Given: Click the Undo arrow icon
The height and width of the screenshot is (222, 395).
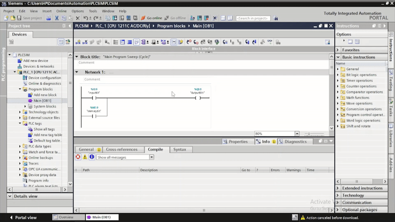Looking at the screenshot, I should click(86, 18).
